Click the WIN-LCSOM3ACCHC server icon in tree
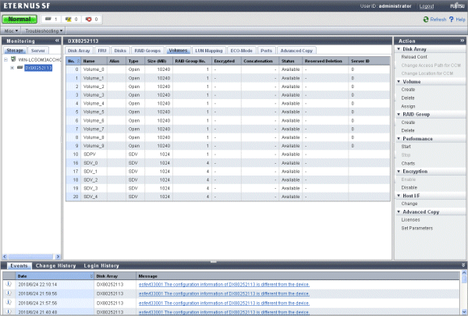 pos(12,59)
